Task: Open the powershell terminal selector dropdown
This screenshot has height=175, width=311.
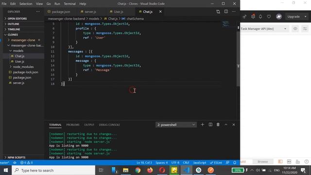Action: coord(176,125)
